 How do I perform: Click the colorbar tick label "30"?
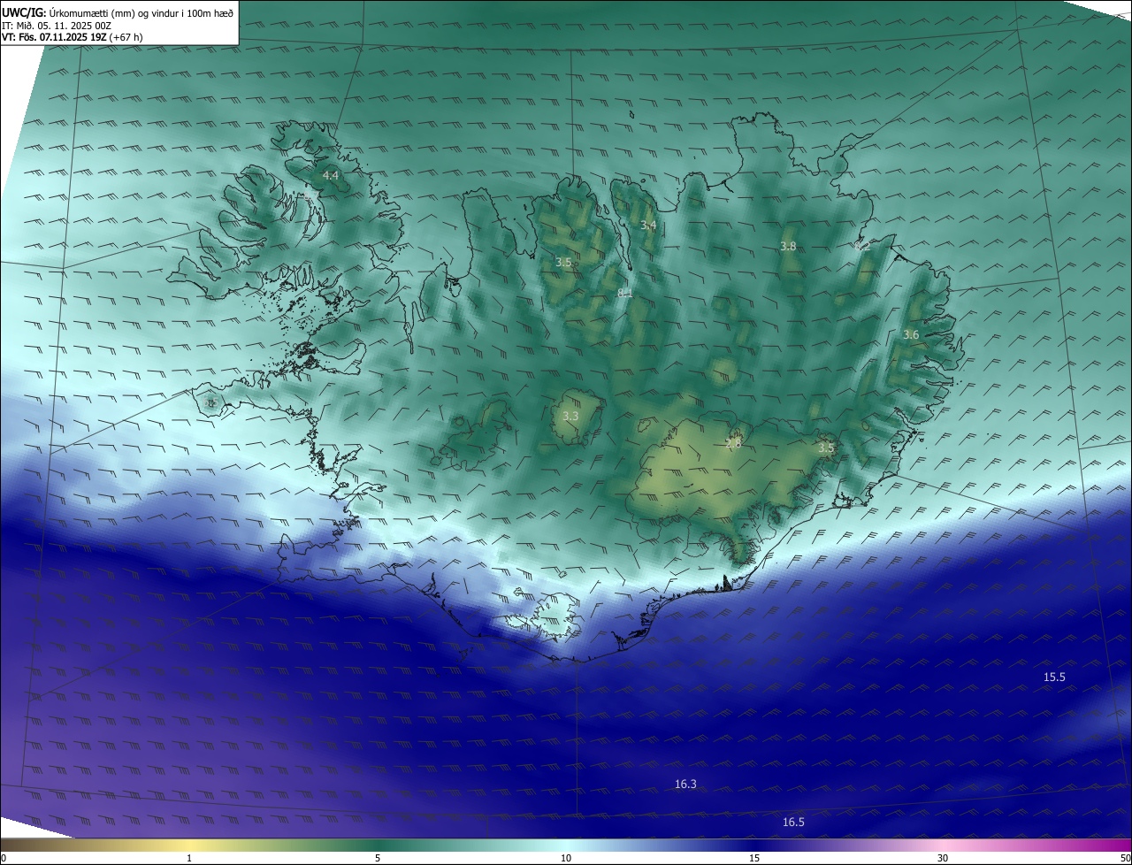943,858
